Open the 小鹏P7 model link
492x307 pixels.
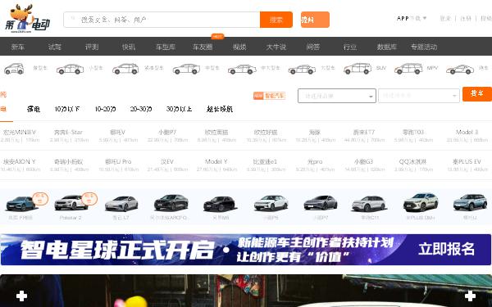tap(167, 132)
